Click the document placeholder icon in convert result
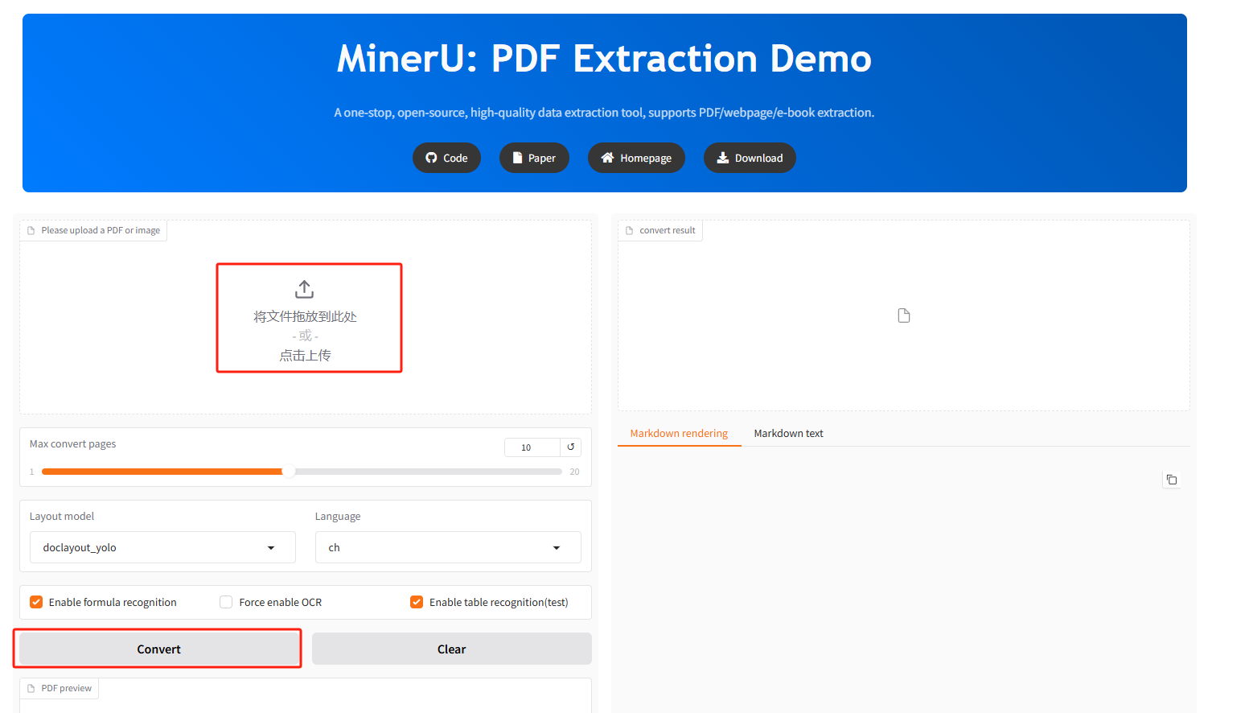The image size is (1245, 713). (904, 315)
